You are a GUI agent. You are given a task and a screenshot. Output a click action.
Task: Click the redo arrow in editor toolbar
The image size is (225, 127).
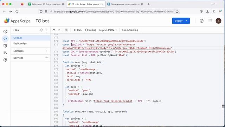tap(59, 30)
